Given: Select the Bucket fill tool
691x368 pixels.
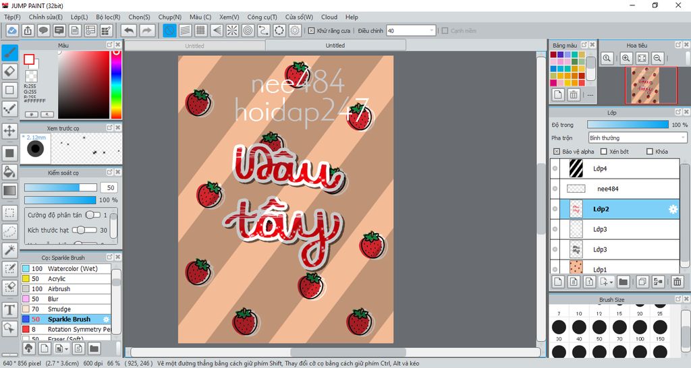Looking at the screenshot, I should (x=9, y=172).
